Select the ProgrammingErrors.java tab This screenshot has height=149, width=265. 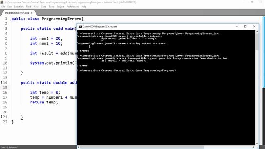17,13
